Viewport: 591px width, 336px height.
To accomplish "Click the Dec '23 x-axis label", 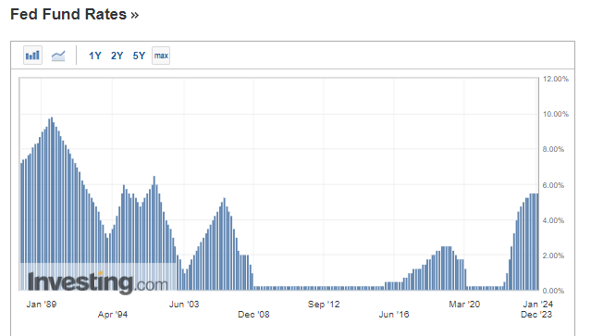I will (x=536, y=314).
